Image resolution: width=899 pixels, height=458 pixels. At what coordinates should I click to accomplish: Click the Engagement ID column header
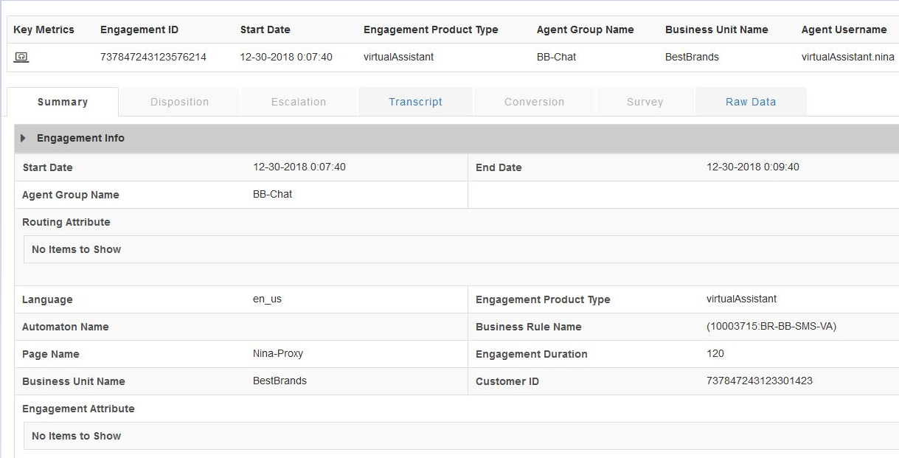(139, 30)
